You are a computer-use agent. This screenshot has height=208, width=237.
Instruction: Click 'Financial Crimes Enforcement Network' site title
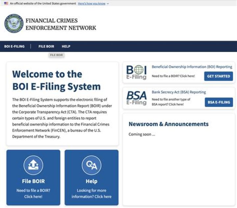[x=61, y=24]
